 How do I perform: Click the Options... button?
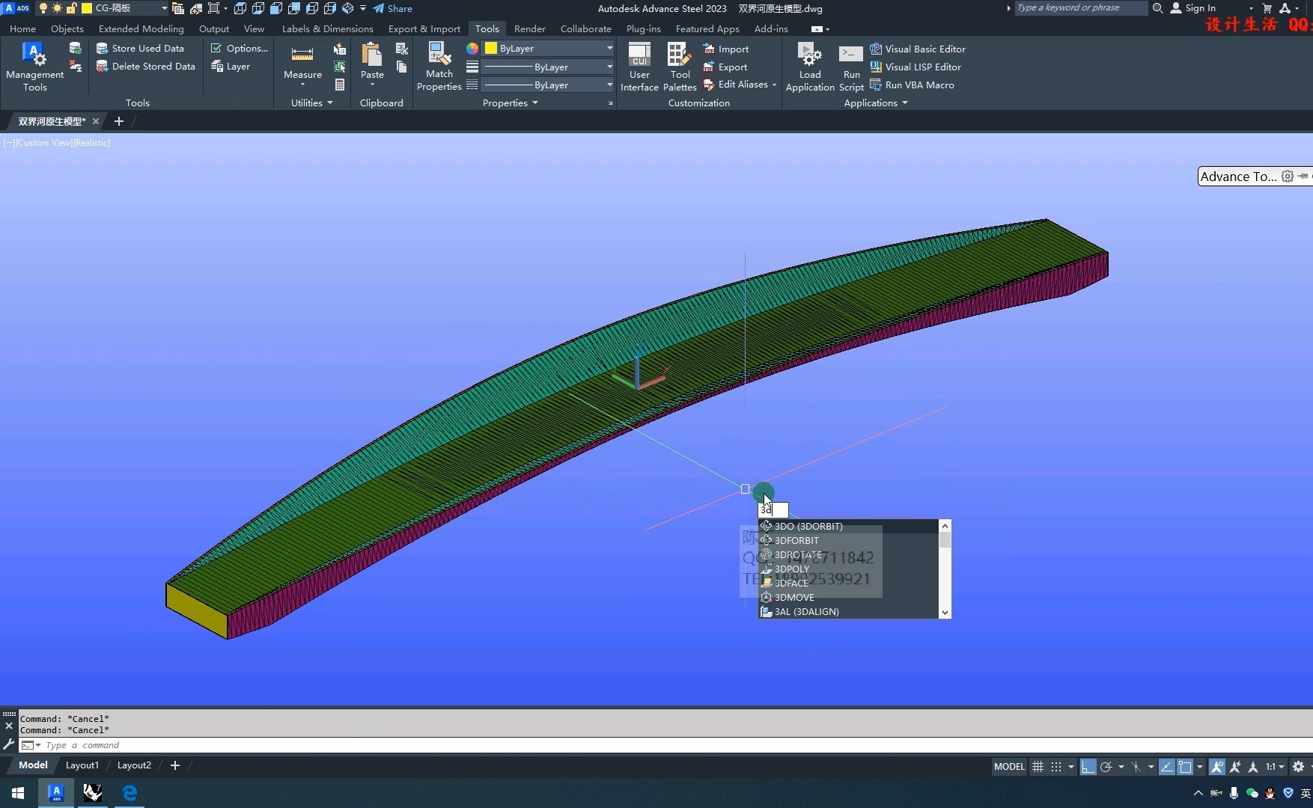[x=240, y=48]
